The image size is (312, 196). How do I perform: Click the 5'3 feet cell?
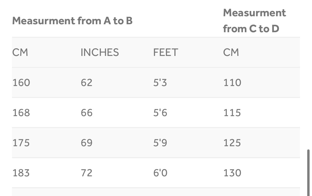(160, 83)
